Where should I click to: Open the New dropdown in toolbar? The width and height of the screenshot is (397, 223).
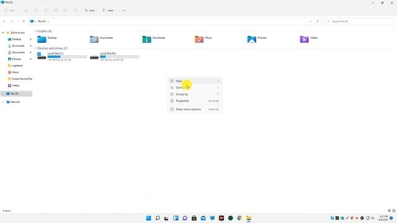pyautogui.click(x=11, y=11)
